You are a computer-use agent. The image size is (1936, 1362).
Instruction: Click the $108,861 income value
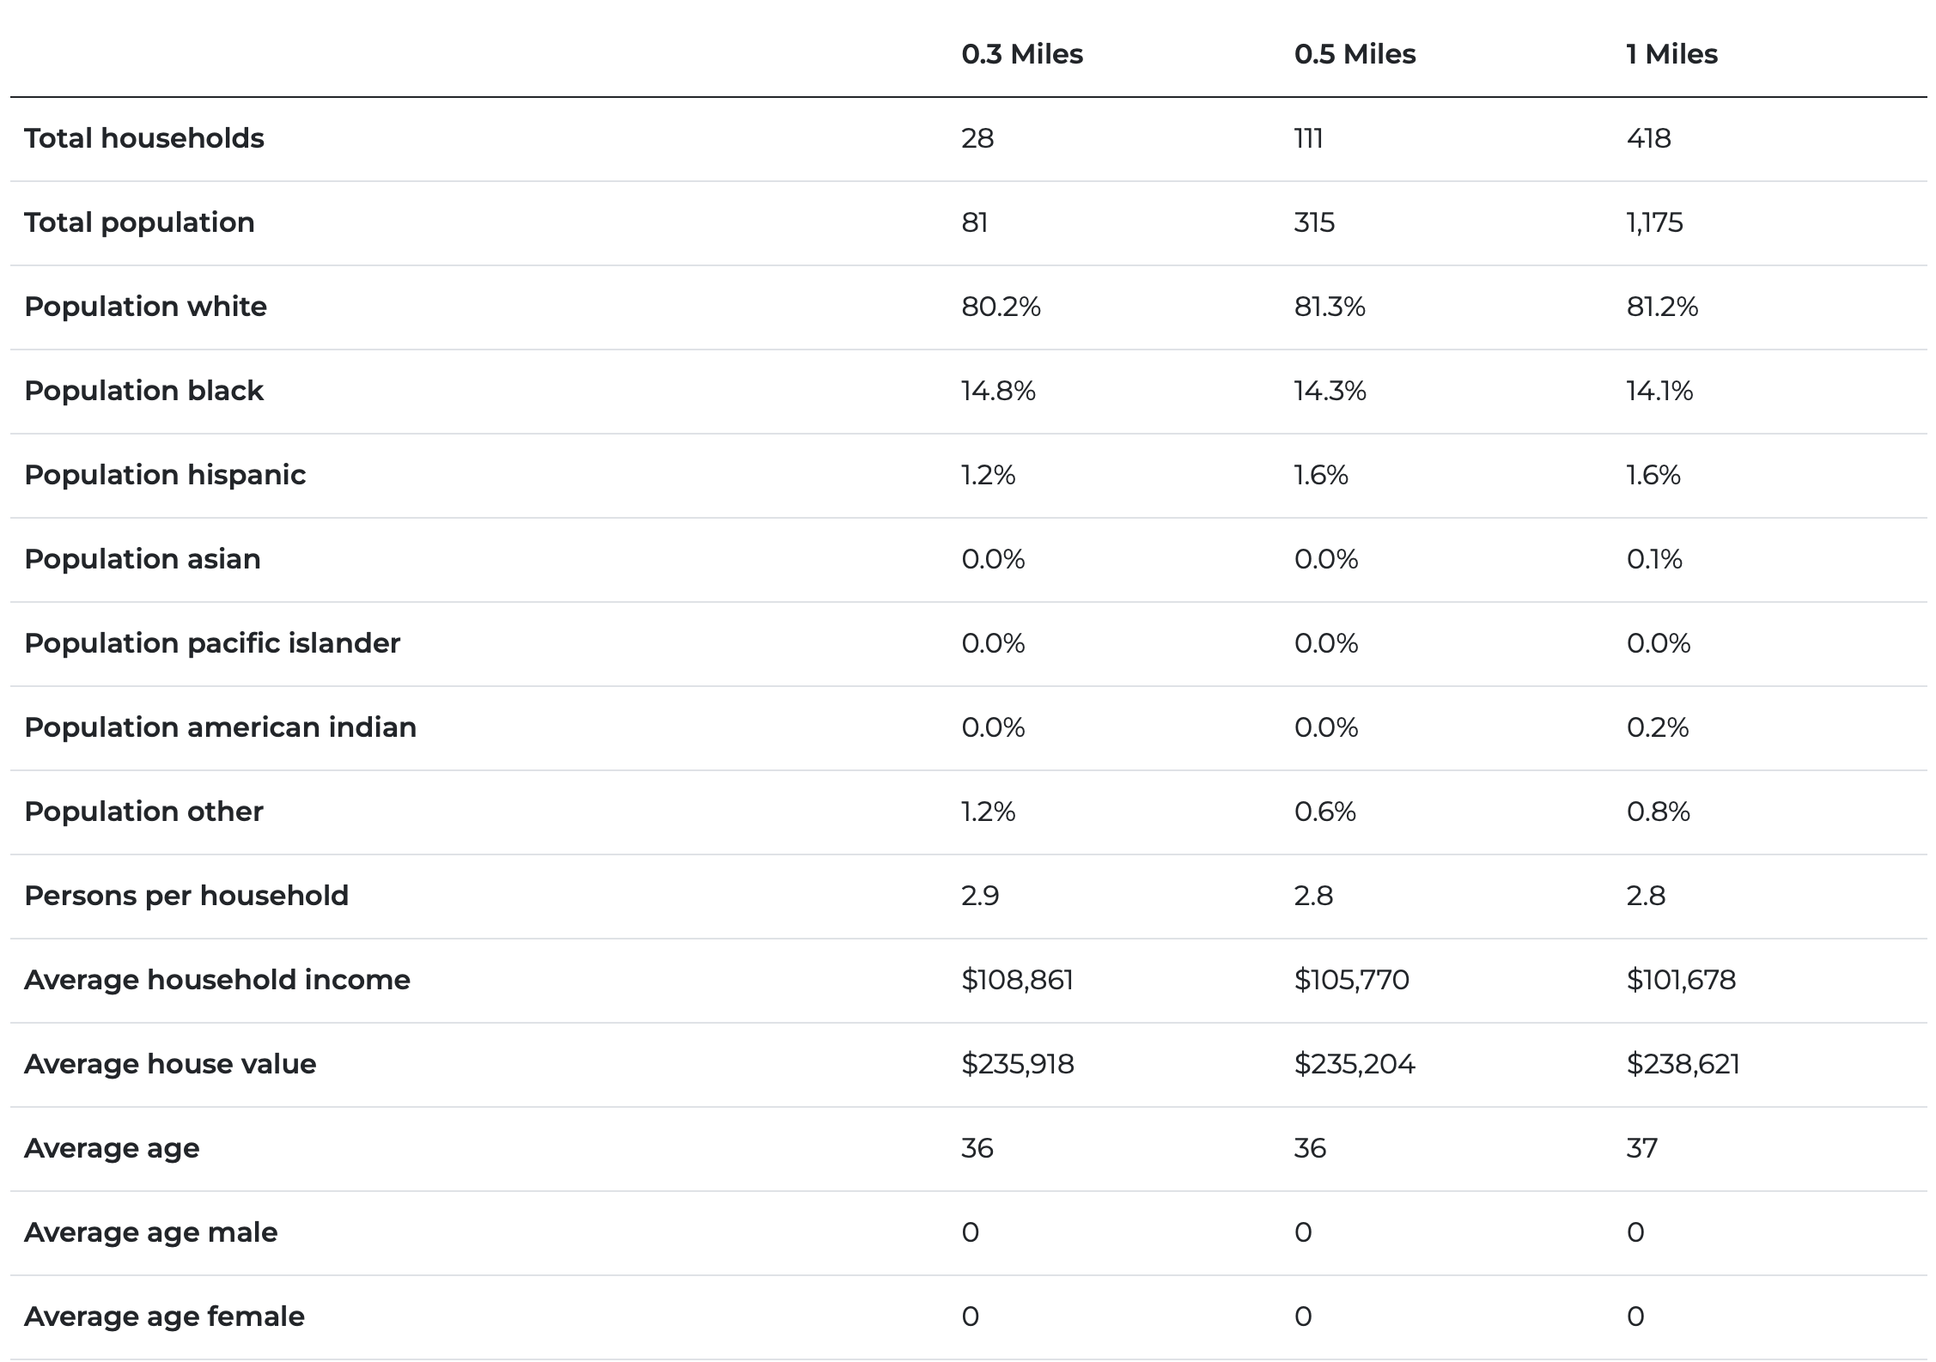click(x=1017, y=980)
